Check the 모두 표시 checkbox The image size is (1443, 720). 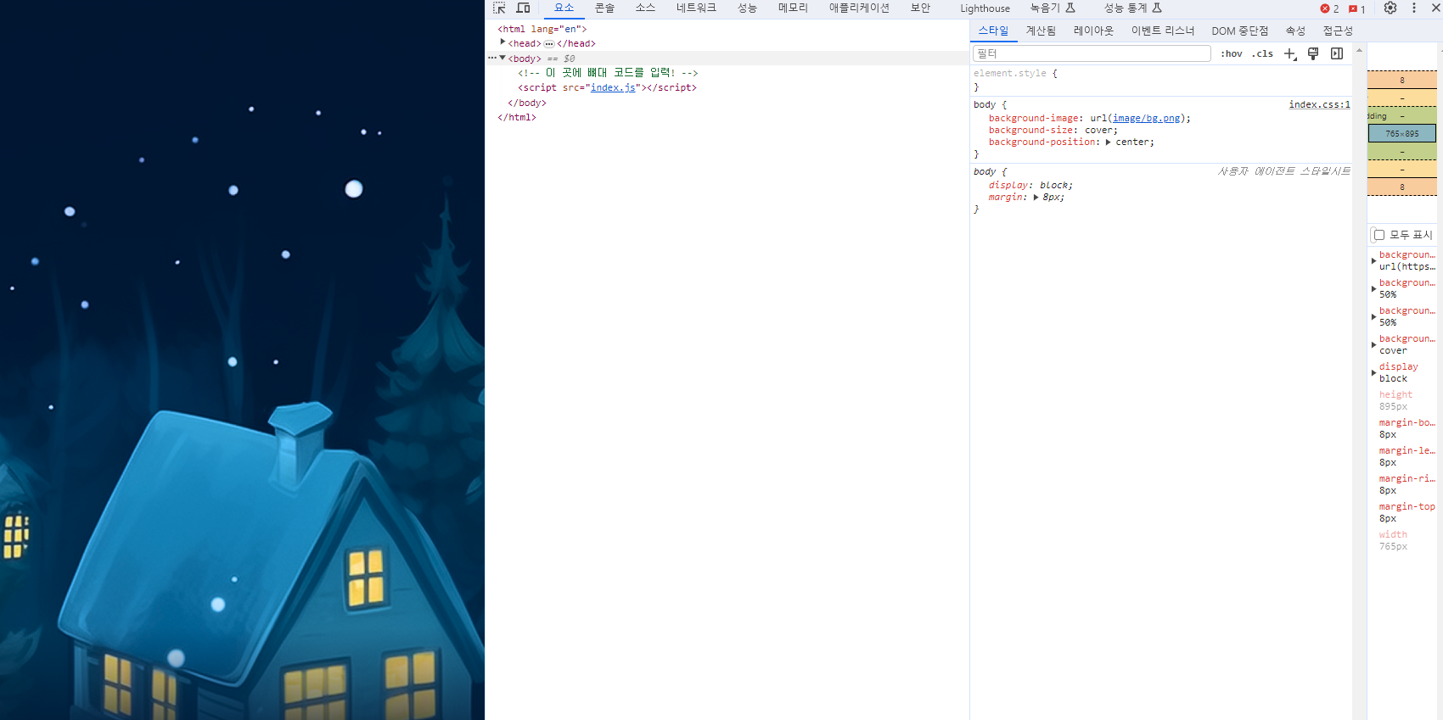coord(1379,235)
